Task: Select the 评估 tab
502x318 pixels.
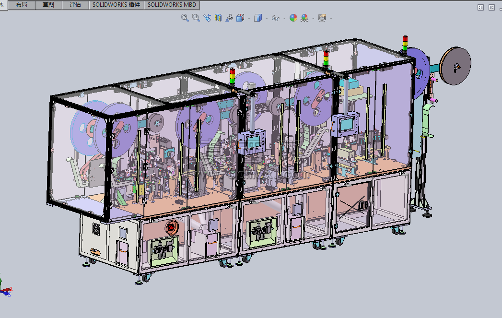Action: coord(75,5)
